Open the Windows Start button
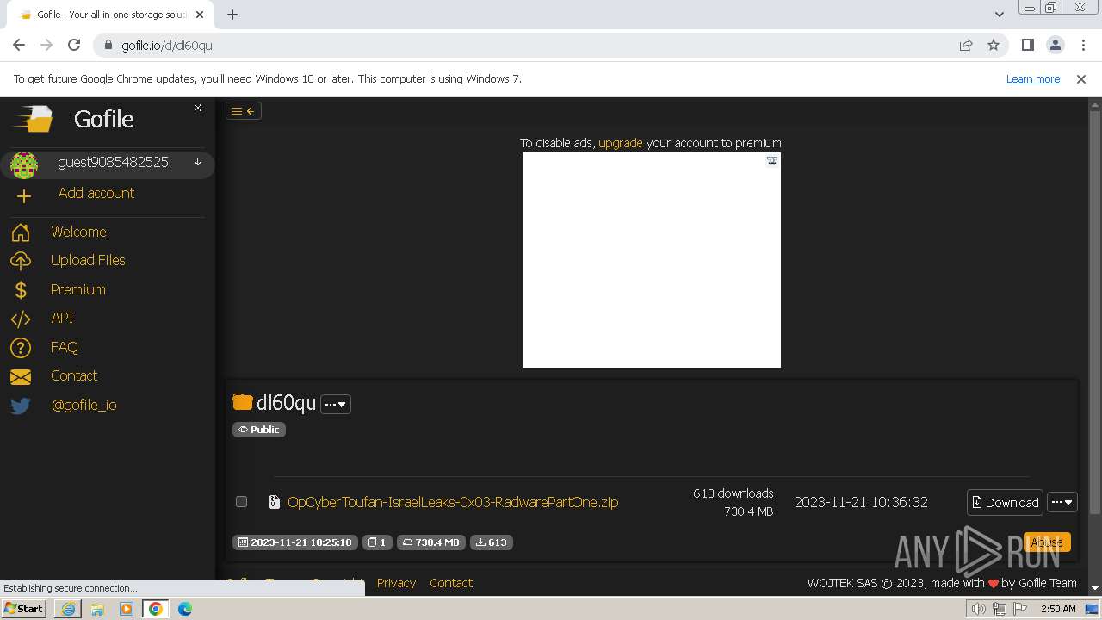This screenshot has height=620, width=1102. [24, 608]
